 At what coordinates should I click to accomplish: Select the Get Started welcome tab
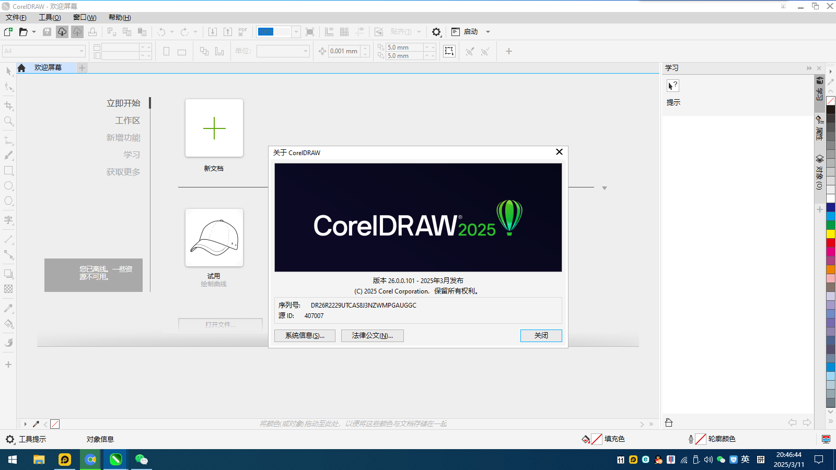pos(123,103)
